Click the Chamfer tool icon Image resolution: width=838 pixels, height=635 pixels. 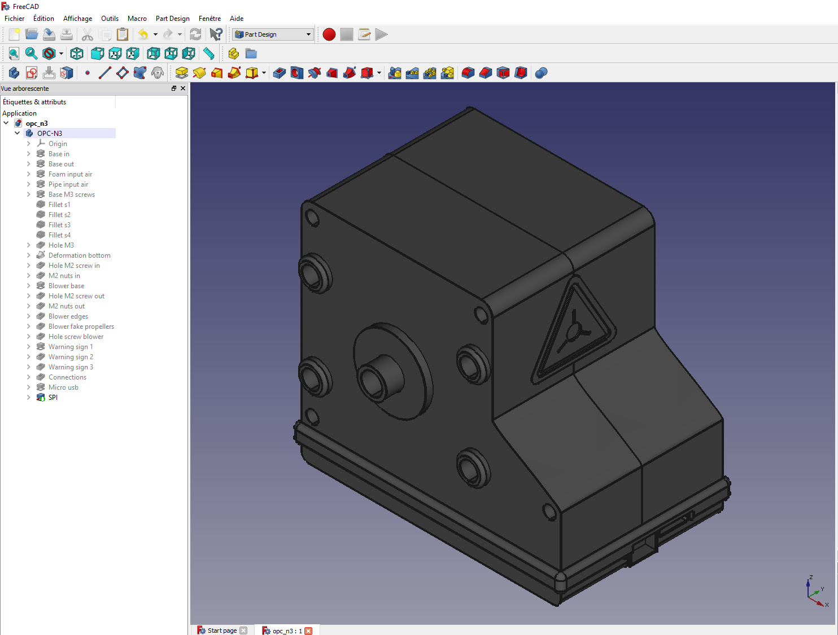[486, 73]
